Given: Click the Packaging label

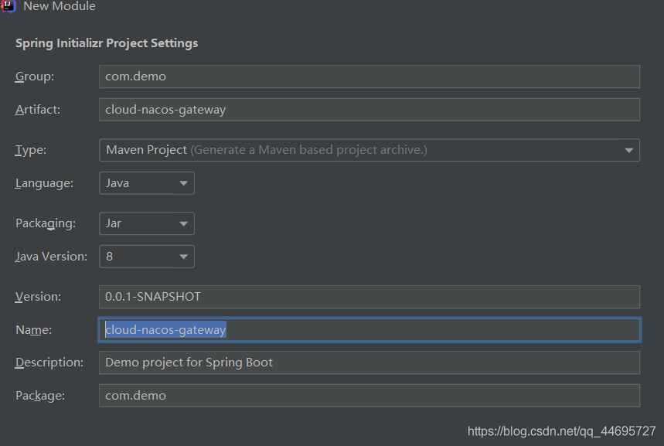Looking at the screenshot, I should [46, 223].
